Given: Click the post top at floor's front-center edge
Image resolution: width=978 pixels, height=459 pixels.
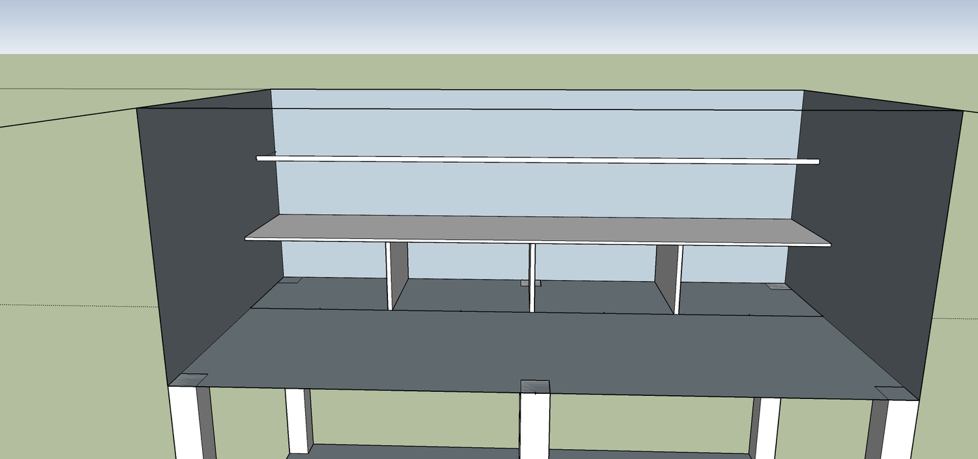Looking at the screenshot, I should coord(535,387).
